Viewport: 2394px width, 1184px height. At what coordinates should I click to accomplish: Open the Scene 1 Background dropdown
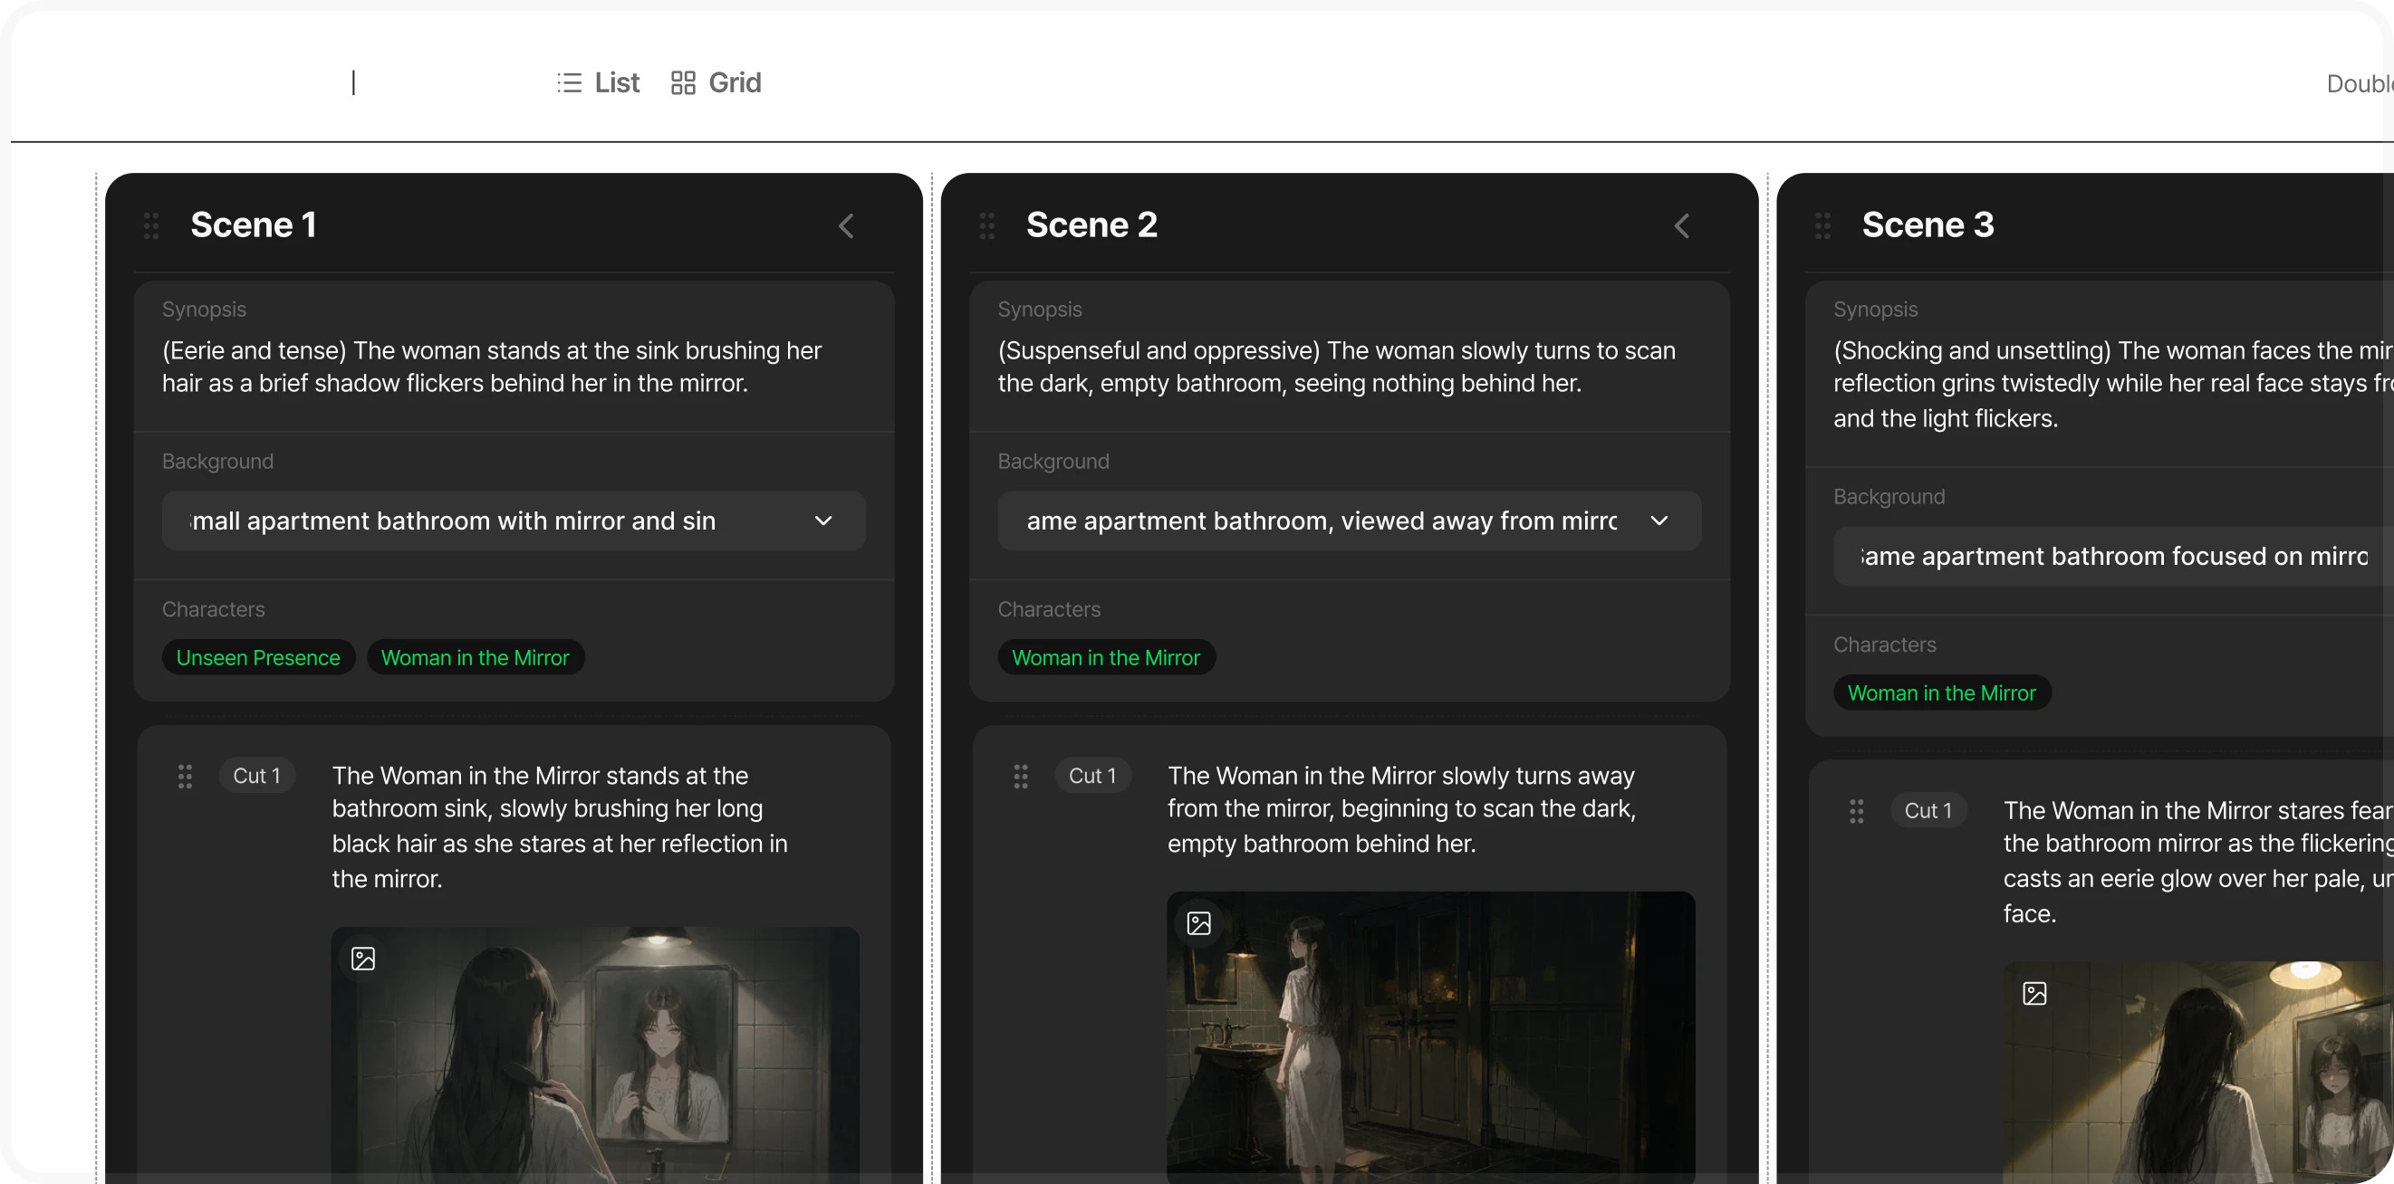[514, 520]
